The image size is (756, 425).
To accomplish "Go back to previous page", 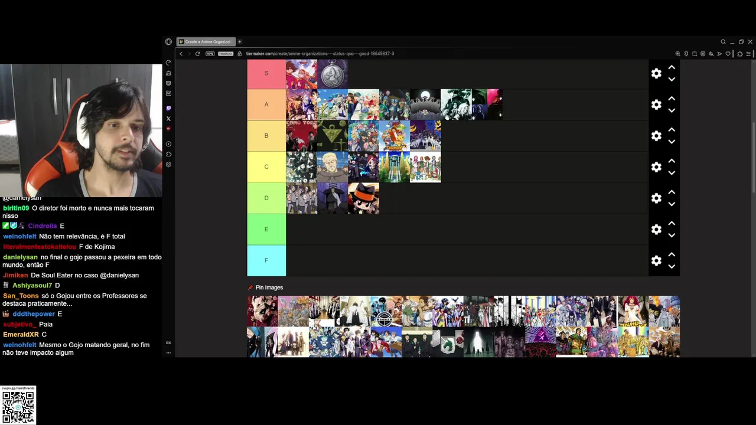I will coord(181,54).
